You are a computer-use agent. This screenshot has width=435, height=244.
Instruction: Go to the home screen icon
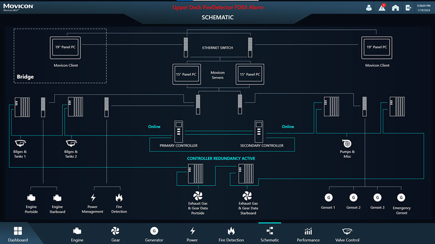395,8
